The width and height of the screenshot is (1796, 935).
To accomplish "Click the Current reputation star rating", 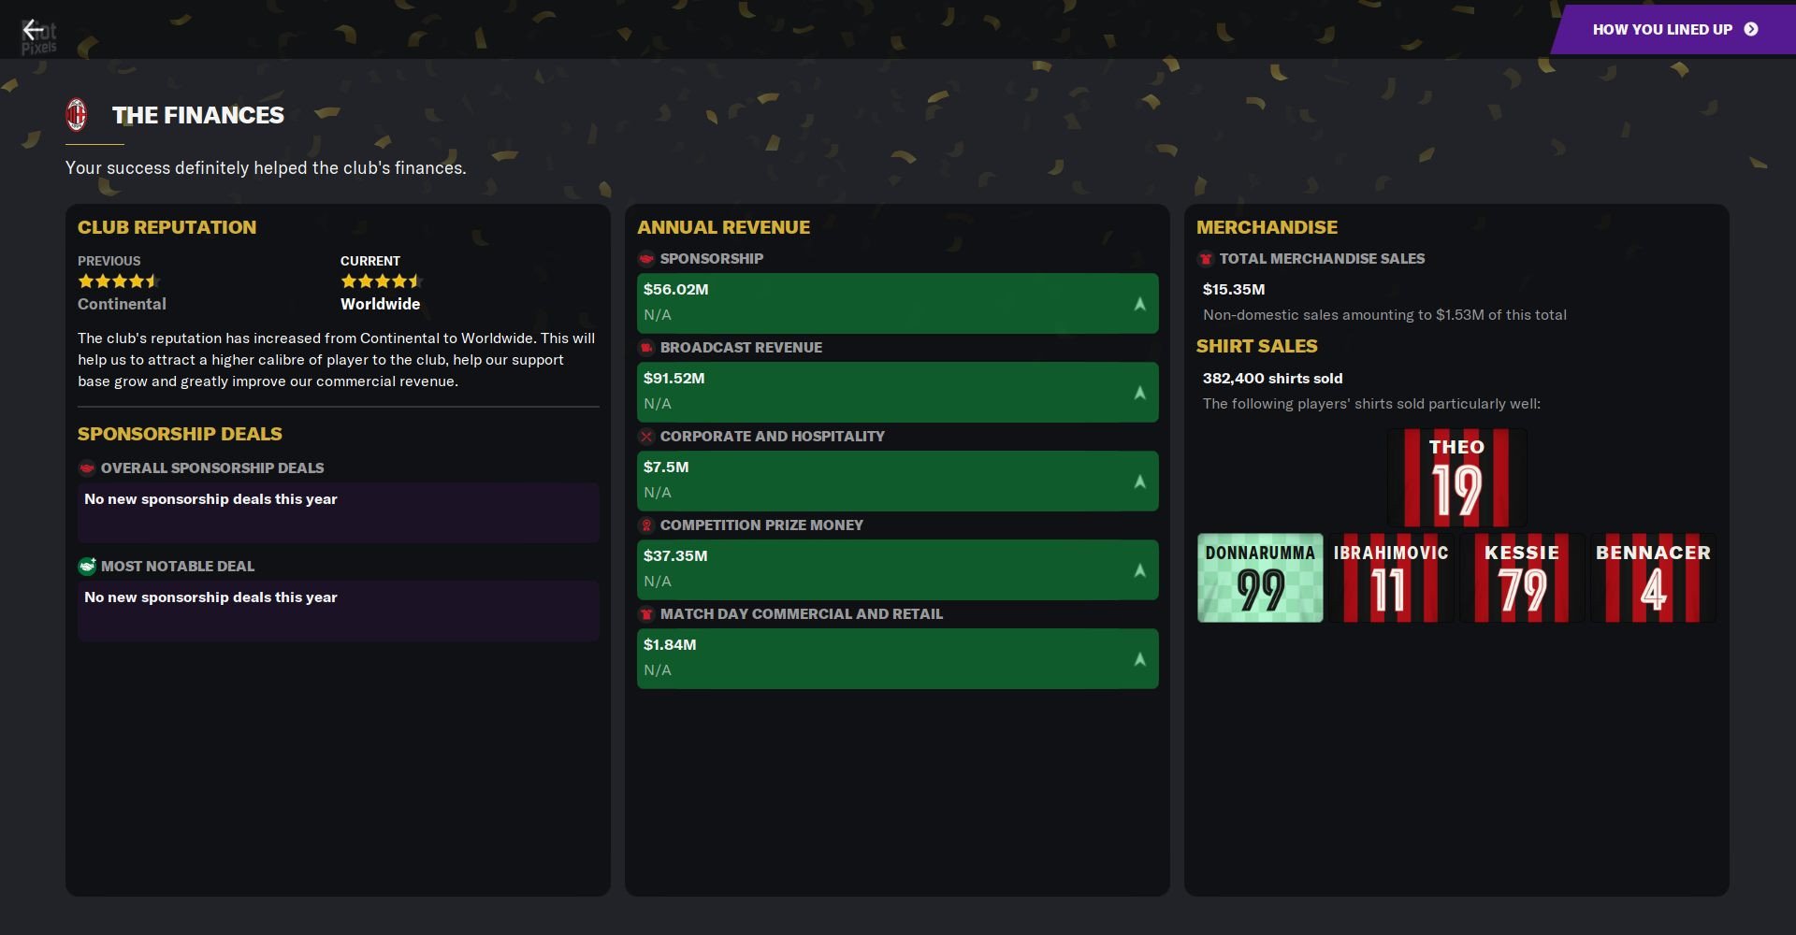I will tap(381, 280).
